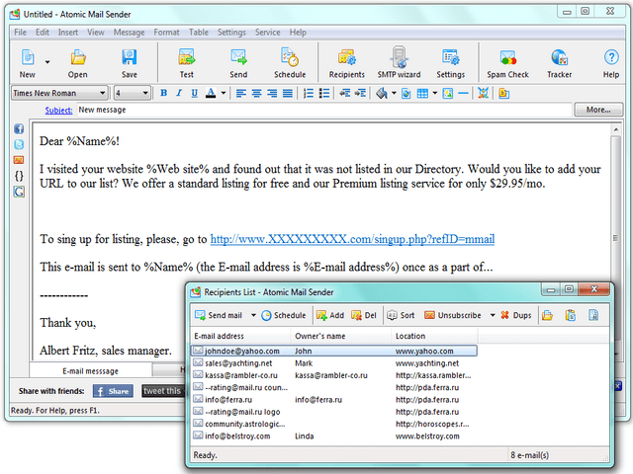Open the Format menu
633x474 pixels.
tap(166, 33)
